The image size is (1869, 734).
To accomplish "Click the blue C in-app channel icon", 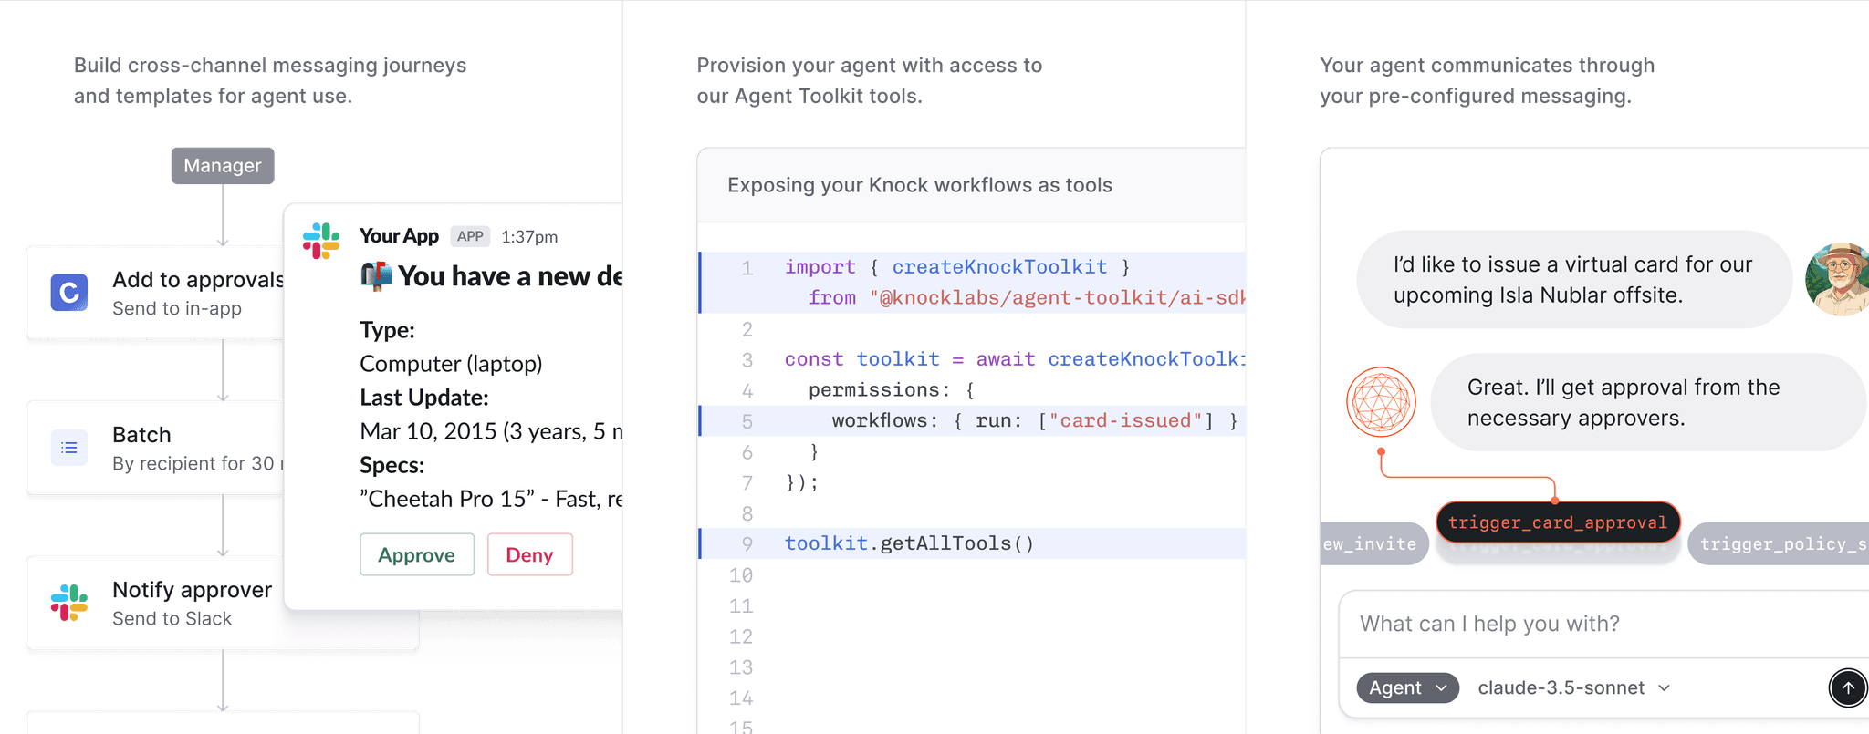I will point(69,293).
